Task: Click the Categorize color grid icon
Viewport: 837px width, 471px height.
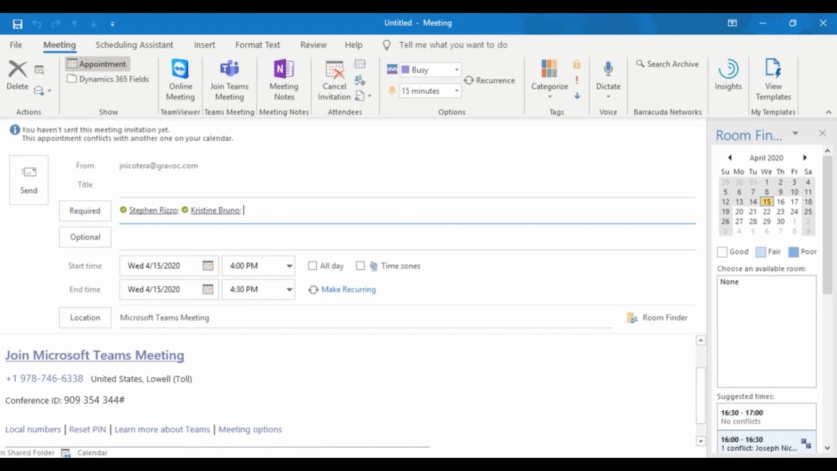Action: [549, 68]
